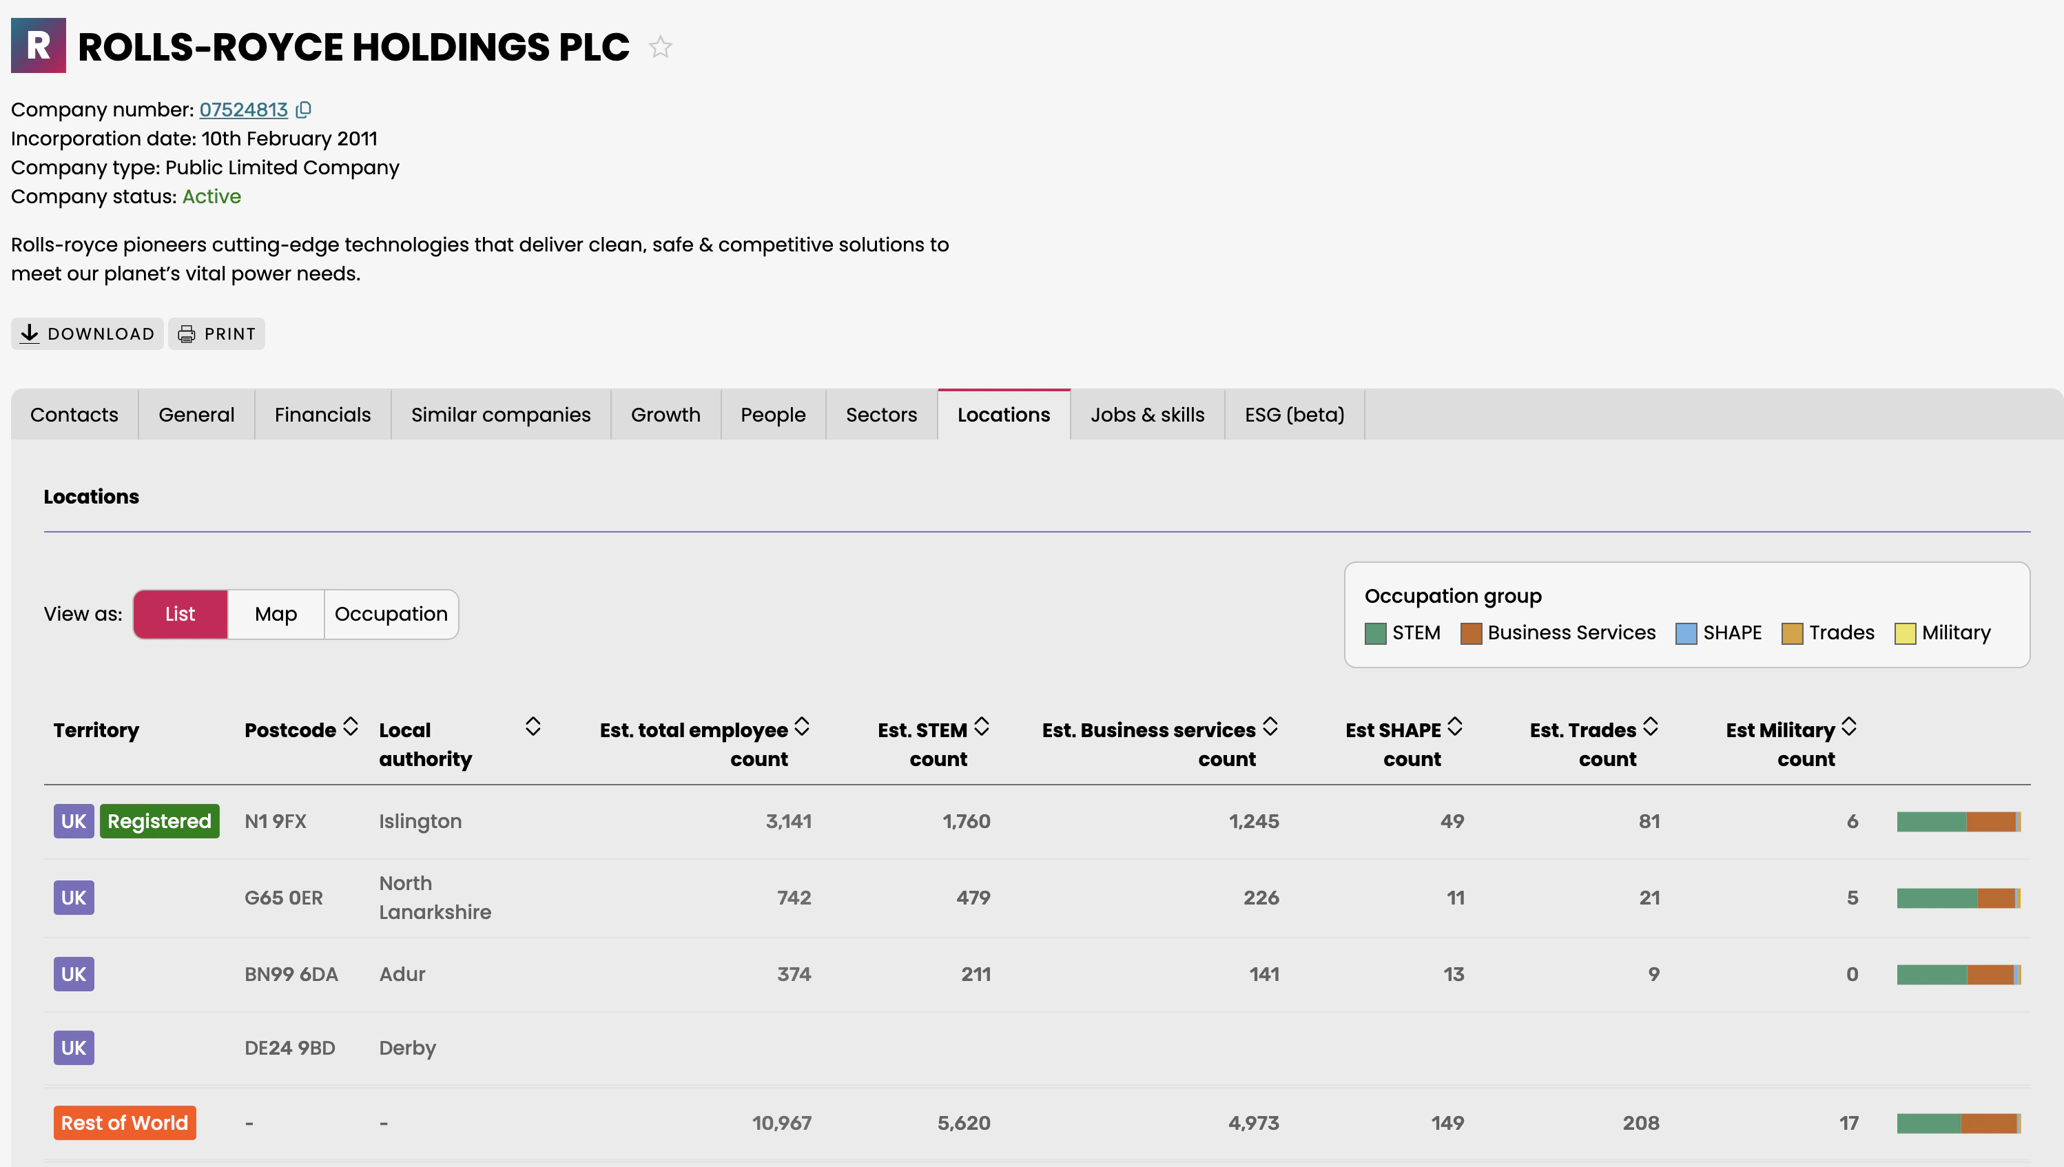Click the UK badge in Adur row
Viewport: 2064px width, 1167px height.
[74, 974]
